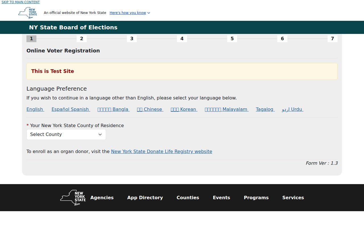Open App Directory in the footer menu
Image resolution: width=364 pixels, height=228 pixels.
145,198
